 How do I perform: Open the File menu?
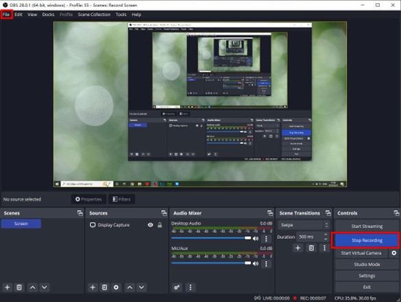[6, 14]
